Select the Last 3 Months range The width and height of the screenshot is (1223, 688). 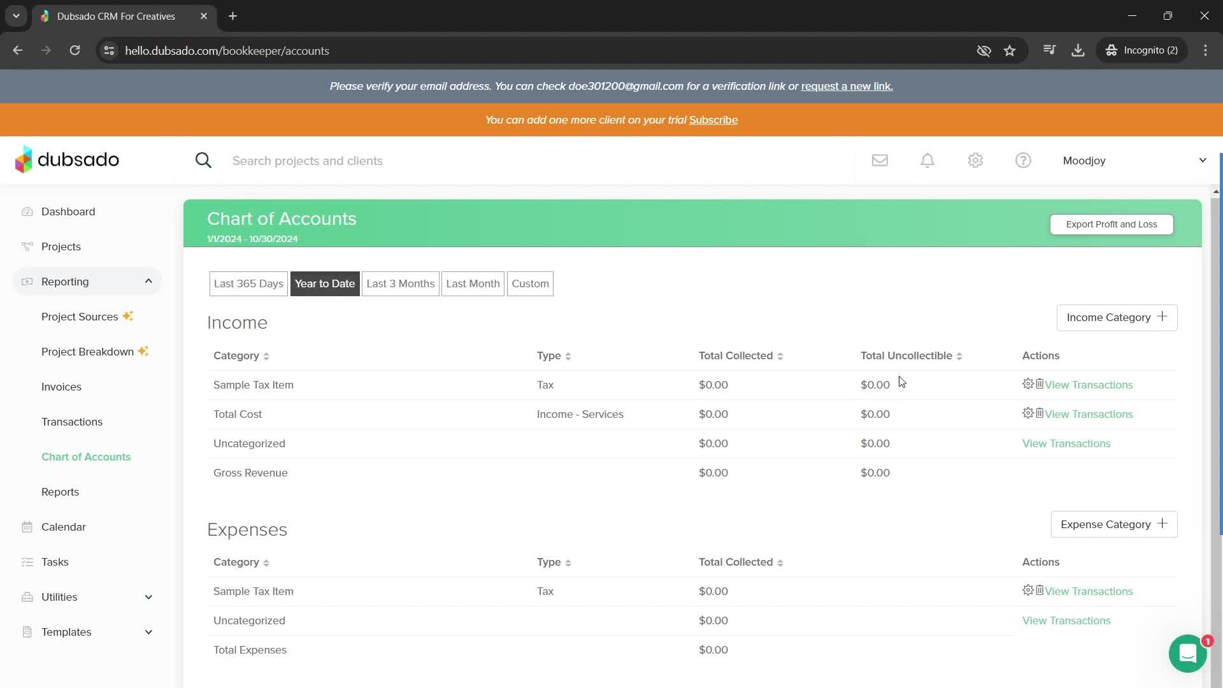click(x=400, y=284)
